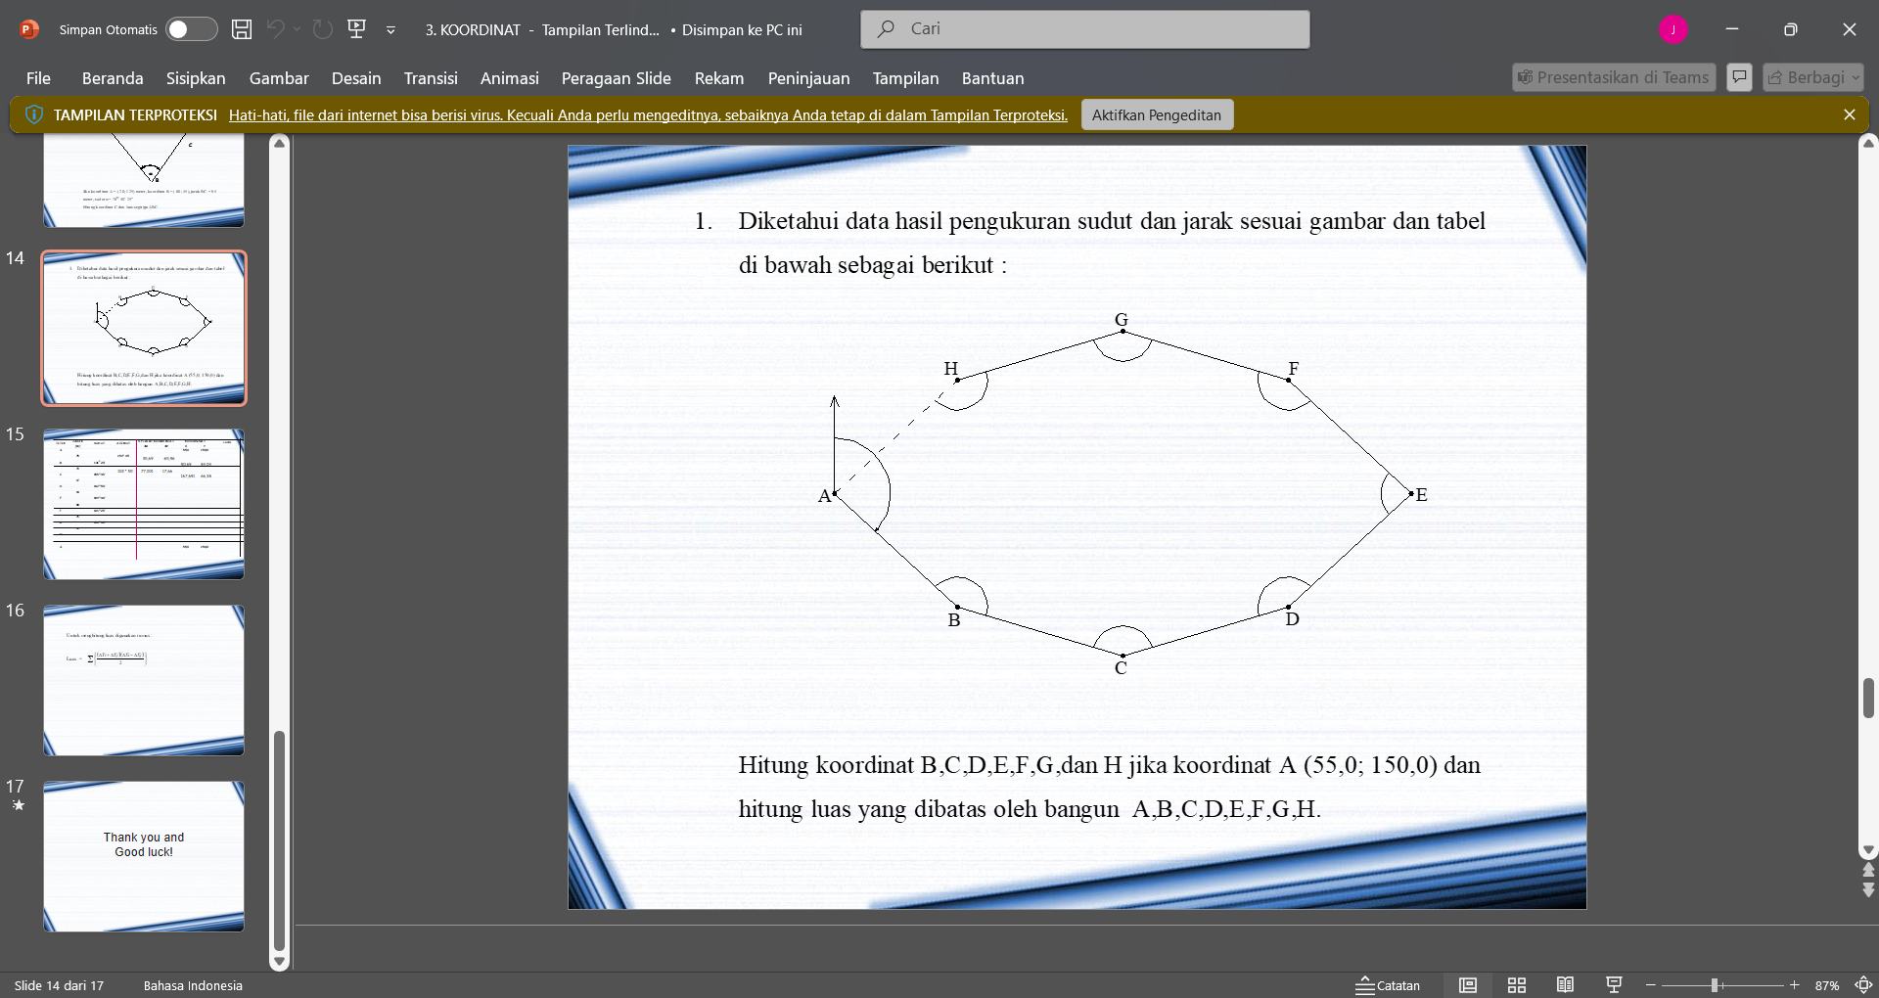Click Presentasikan di Teams button
Viewport: 1879px width, 998px height.
pyautogui.click(x=1614, y=77)
